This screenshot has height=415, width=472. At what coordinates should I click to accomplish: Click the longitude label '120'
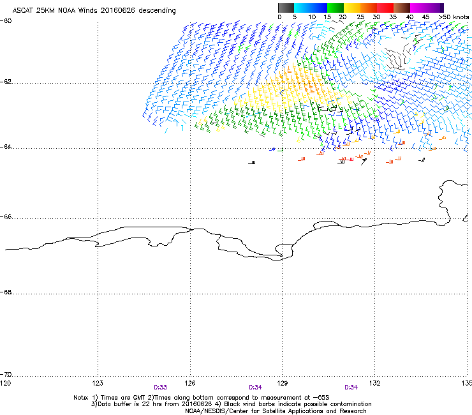(x=5, y=383)
